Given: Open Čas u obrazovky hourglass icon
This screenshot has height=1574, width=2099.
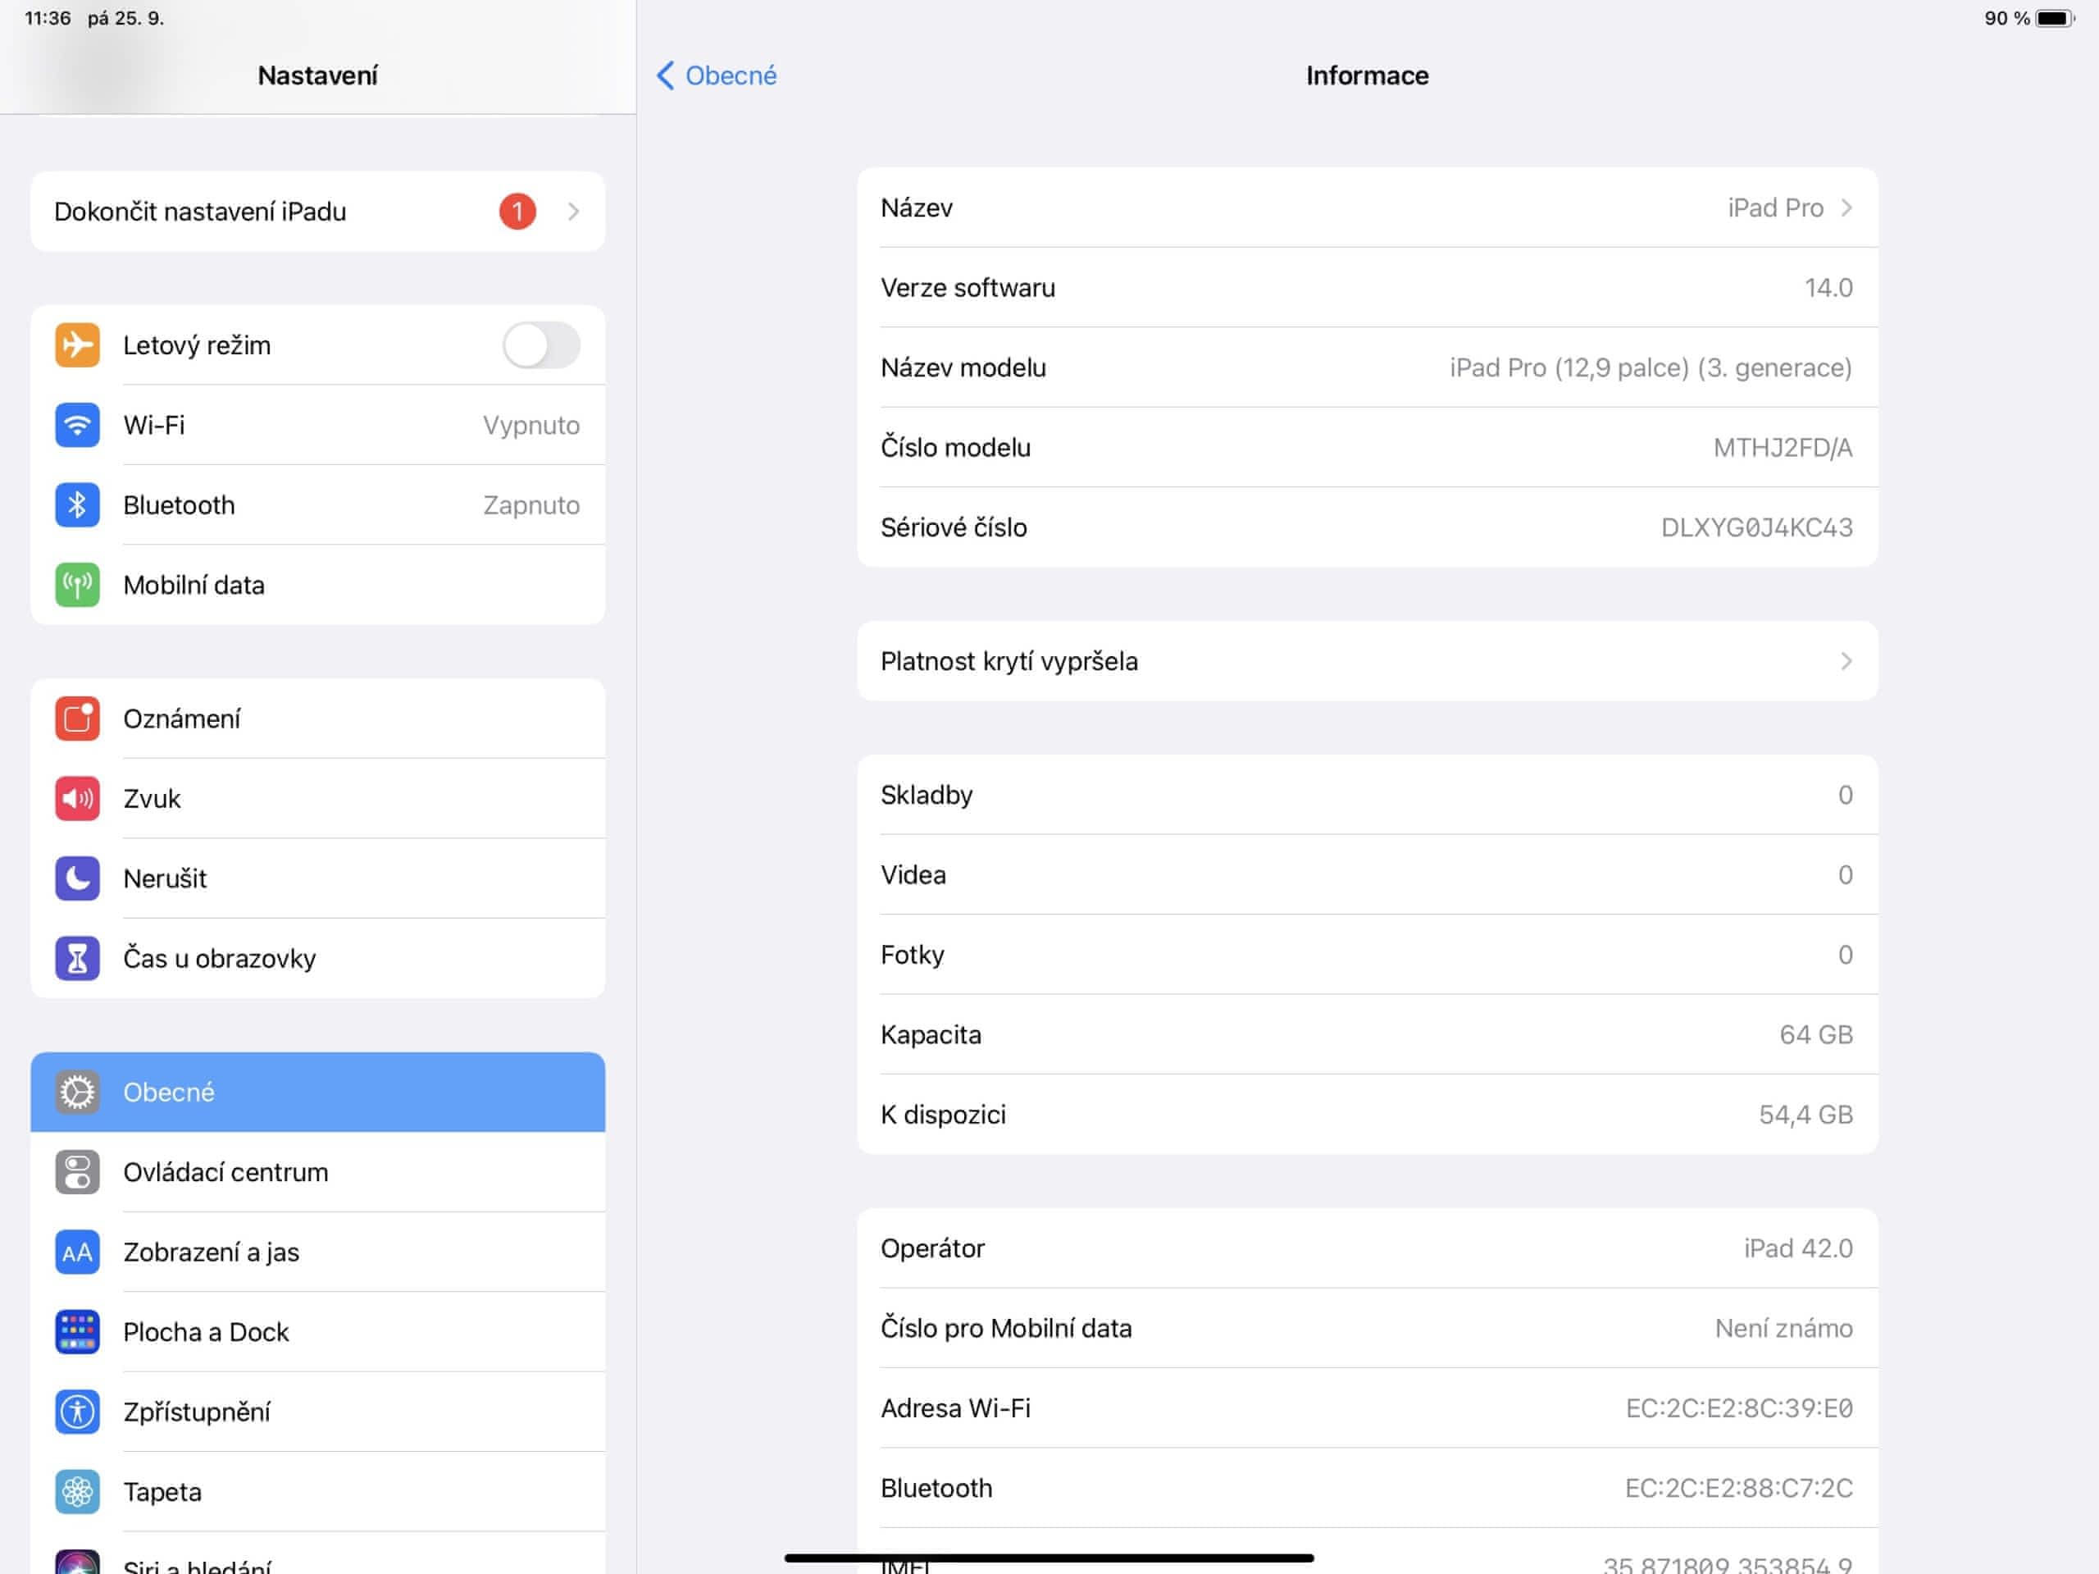Looking at the screenshot, I should click(77, 958).
